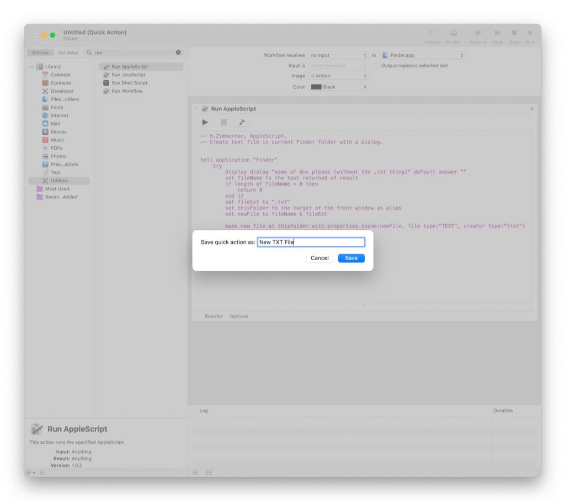Click the Run workflow play icon

click(530, 34)
